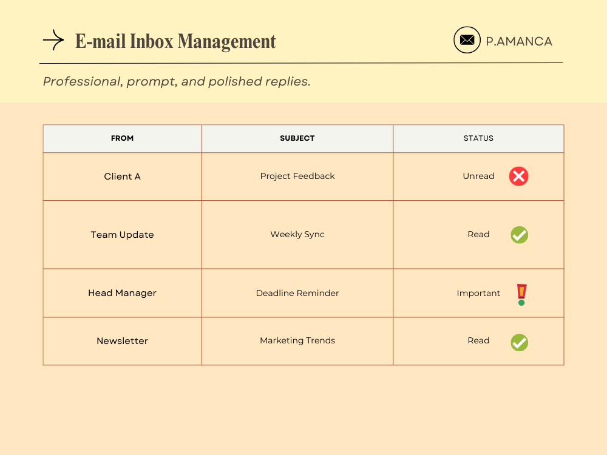Click the E-mail Inbox Management title

pyautogui.click(x=175, y=41)
